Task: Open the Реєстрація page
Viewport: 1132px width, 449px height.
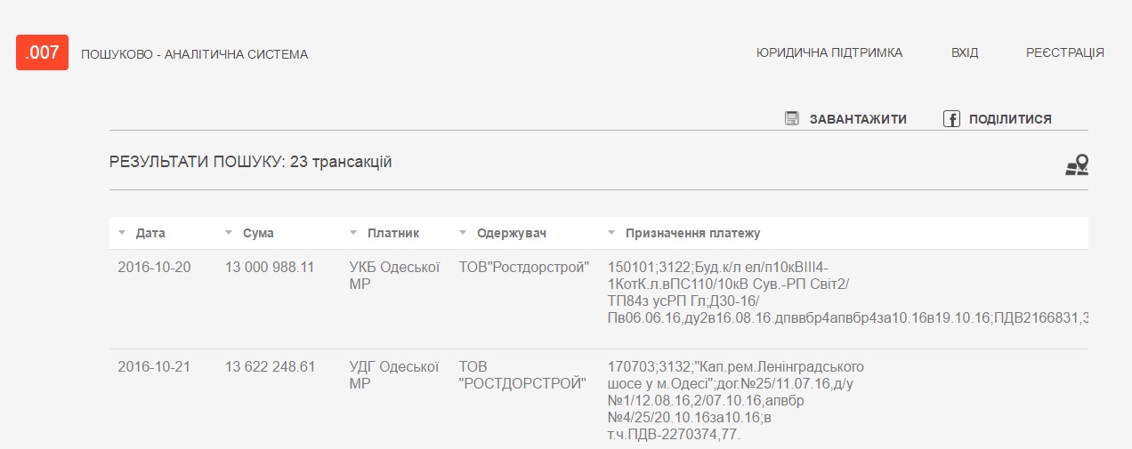Action: coord(1064,52)
